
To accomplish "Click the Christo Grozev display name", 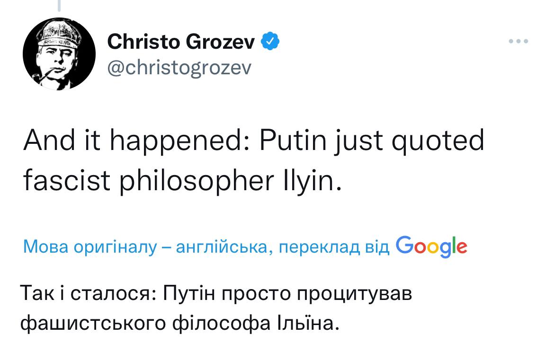I will coord(181,43).
